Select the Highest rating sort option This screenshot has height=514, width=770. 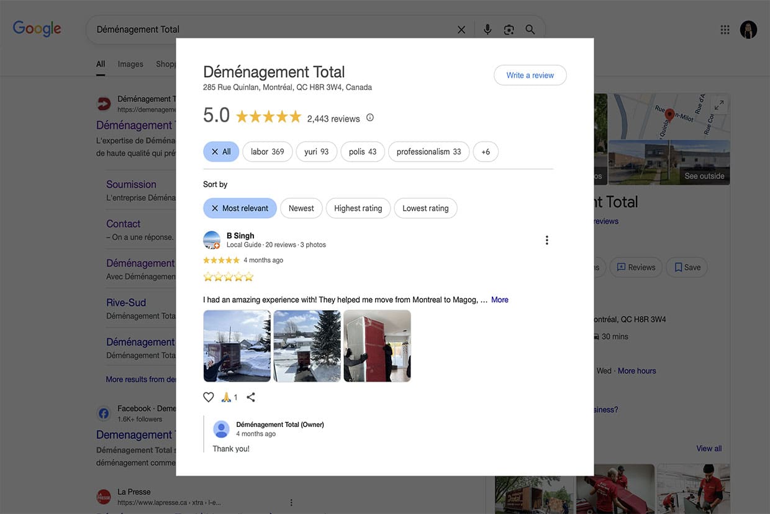pyautogui.click(x=358, y=208)
